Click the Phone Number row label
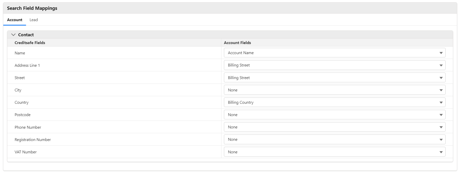The height and width of the screenshot is (175, 462). click(28, 127)
